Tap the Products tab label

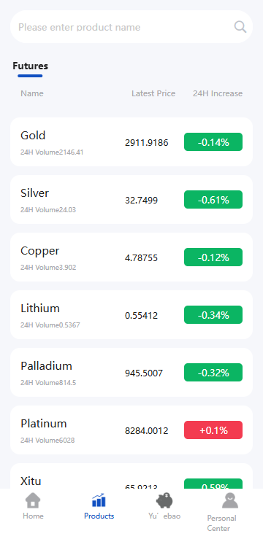[x=99, y=516]
